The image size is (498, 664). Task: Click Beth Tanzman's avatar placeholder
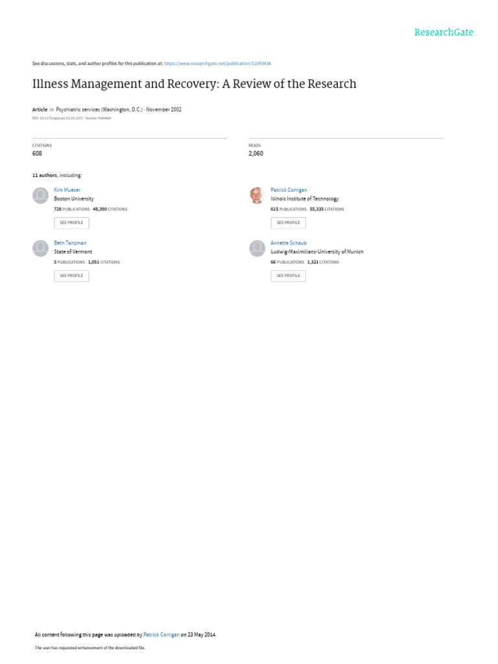(41, 248)
